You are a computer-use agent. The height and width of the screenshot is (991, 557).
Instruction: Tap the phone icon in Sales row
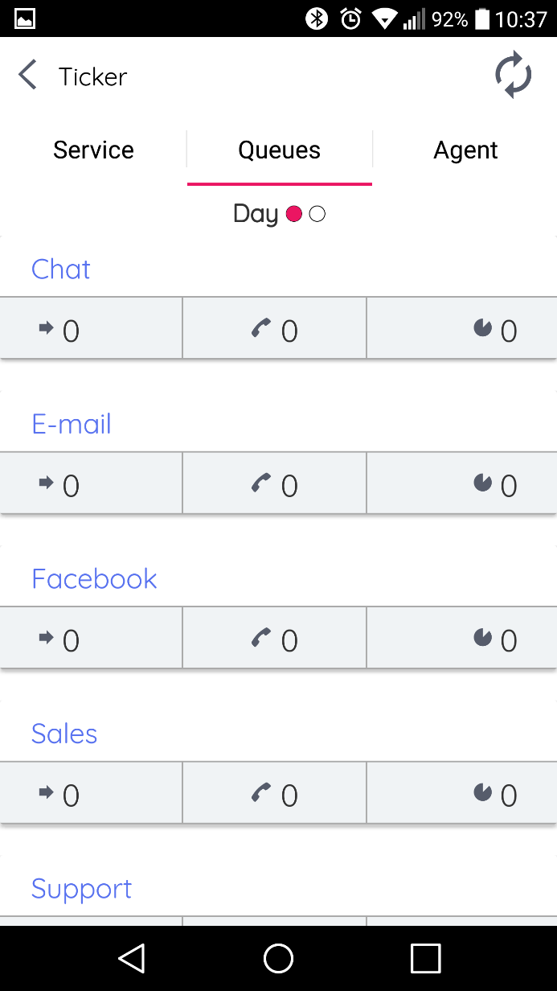pyautogui.click(x=261, y=792)
